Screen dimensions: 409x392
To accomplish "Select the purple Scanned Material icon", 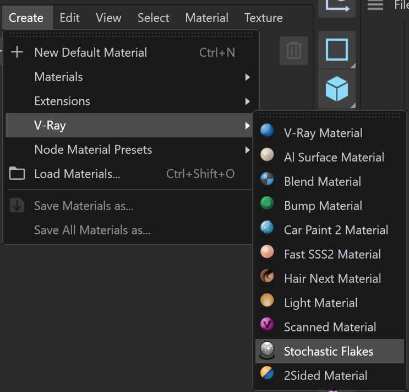I will click(267, 325).
